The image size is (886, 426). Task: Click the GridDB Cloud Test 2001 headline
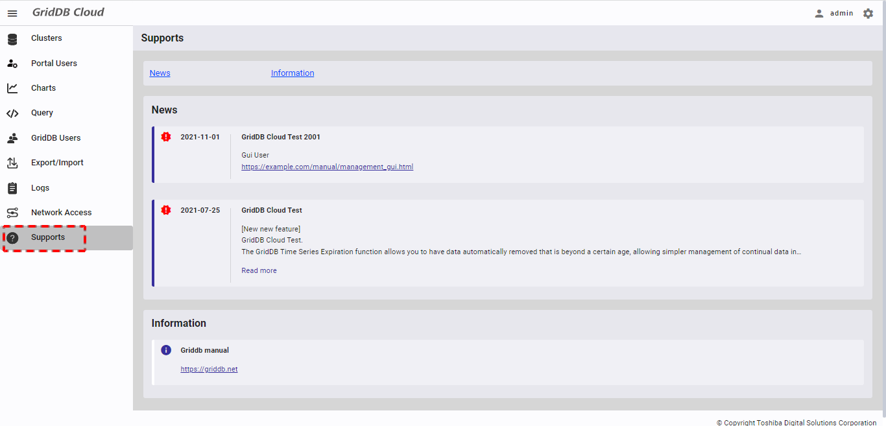[281, 137]
